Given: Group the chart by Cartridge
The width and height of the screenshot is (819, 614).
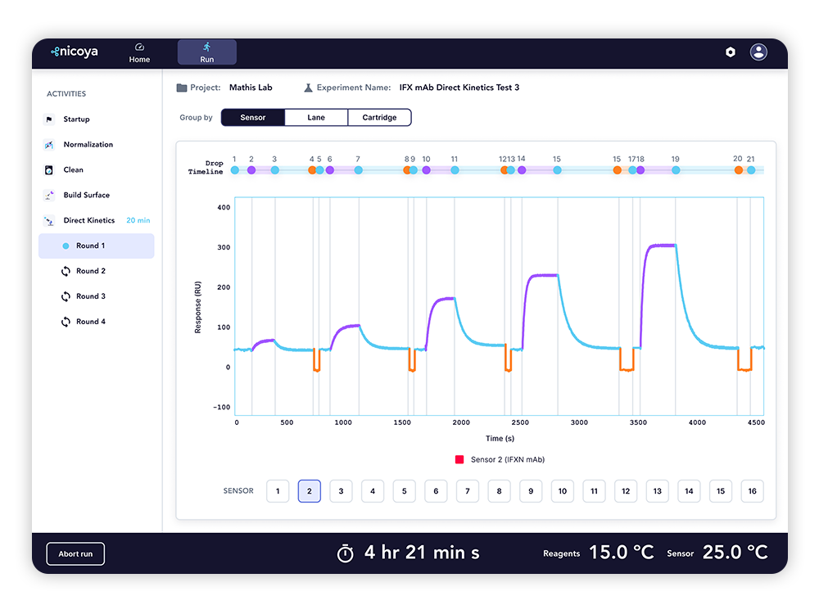Looking at the screenshot, I should [x=379, y=118].
